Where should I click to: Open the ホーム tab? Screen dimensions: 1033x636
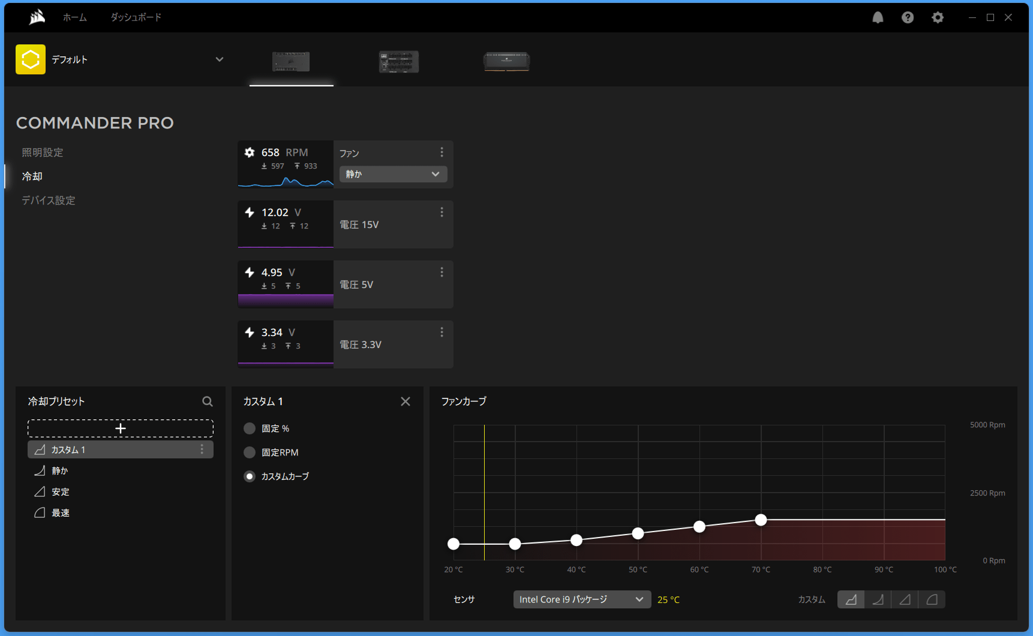click(x=75, y=17)
